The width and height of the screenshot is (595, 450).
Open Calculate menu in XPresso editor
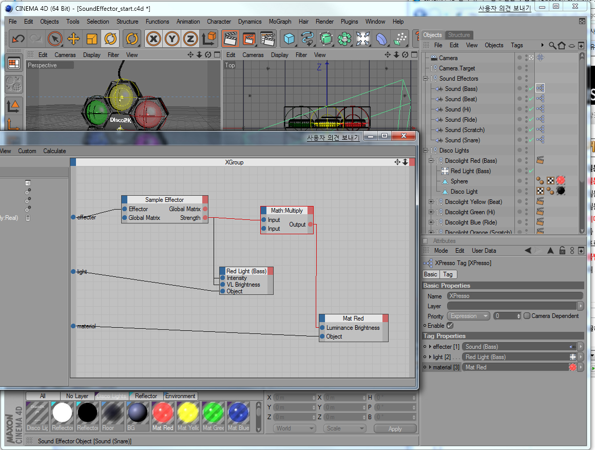[54, 151]
